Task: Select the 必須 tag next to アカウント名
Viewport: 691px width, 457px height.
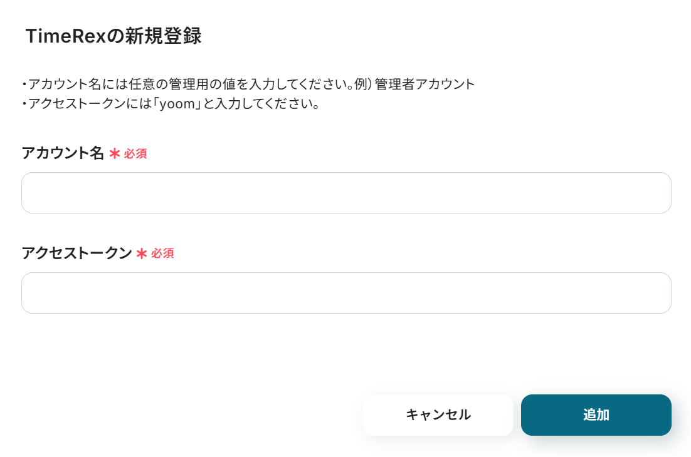Action: click(135, 154)
